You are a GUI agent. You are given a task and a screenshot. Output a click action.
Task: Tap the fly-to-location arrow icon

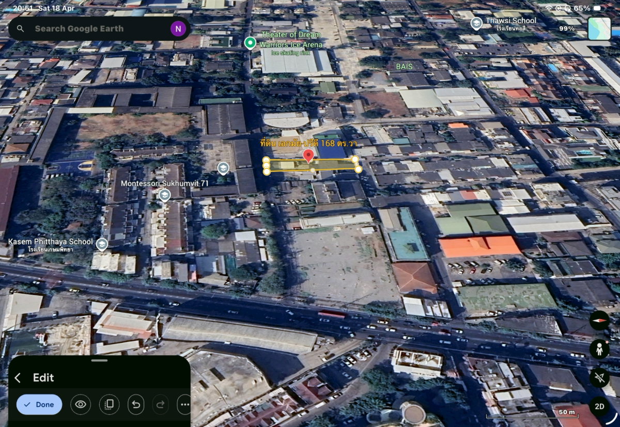click(x=599, y=378)
